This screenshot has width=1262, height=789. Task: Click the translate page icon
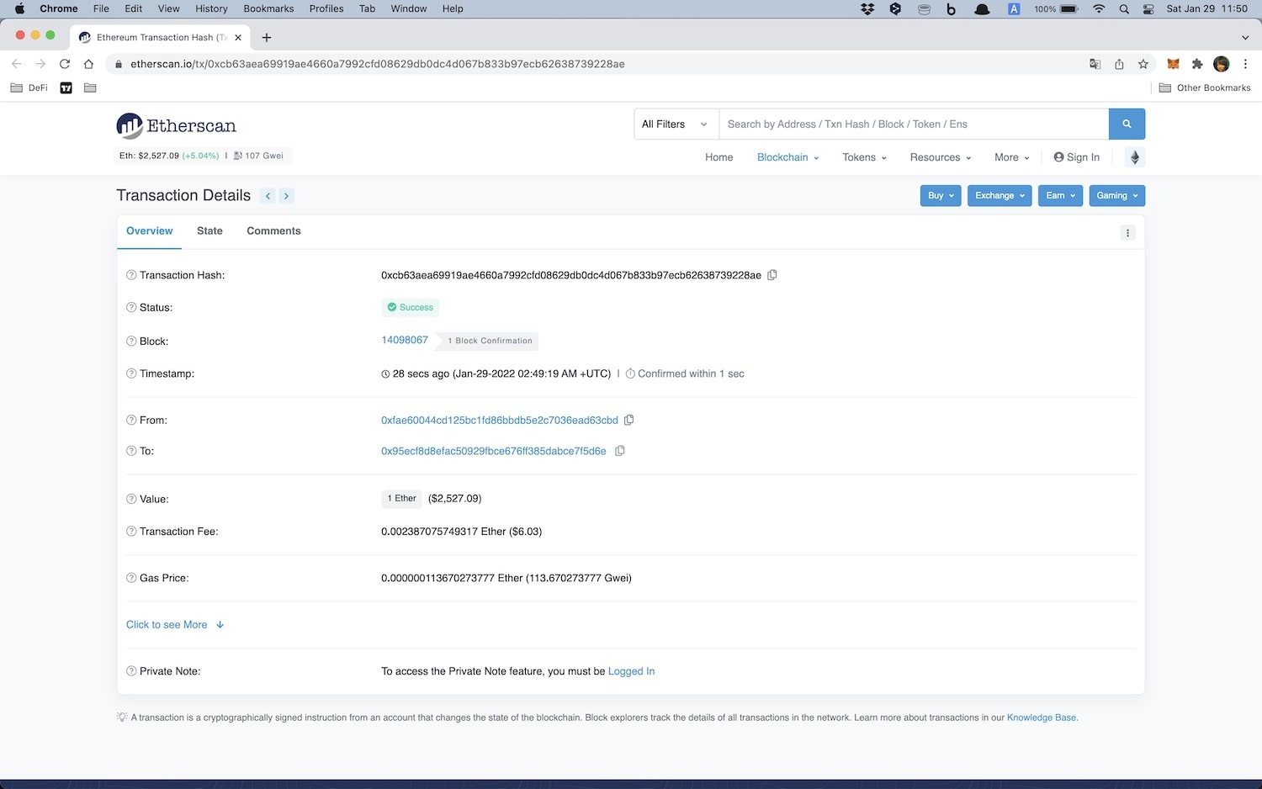pyautogui.click(x=1095, y=64)
